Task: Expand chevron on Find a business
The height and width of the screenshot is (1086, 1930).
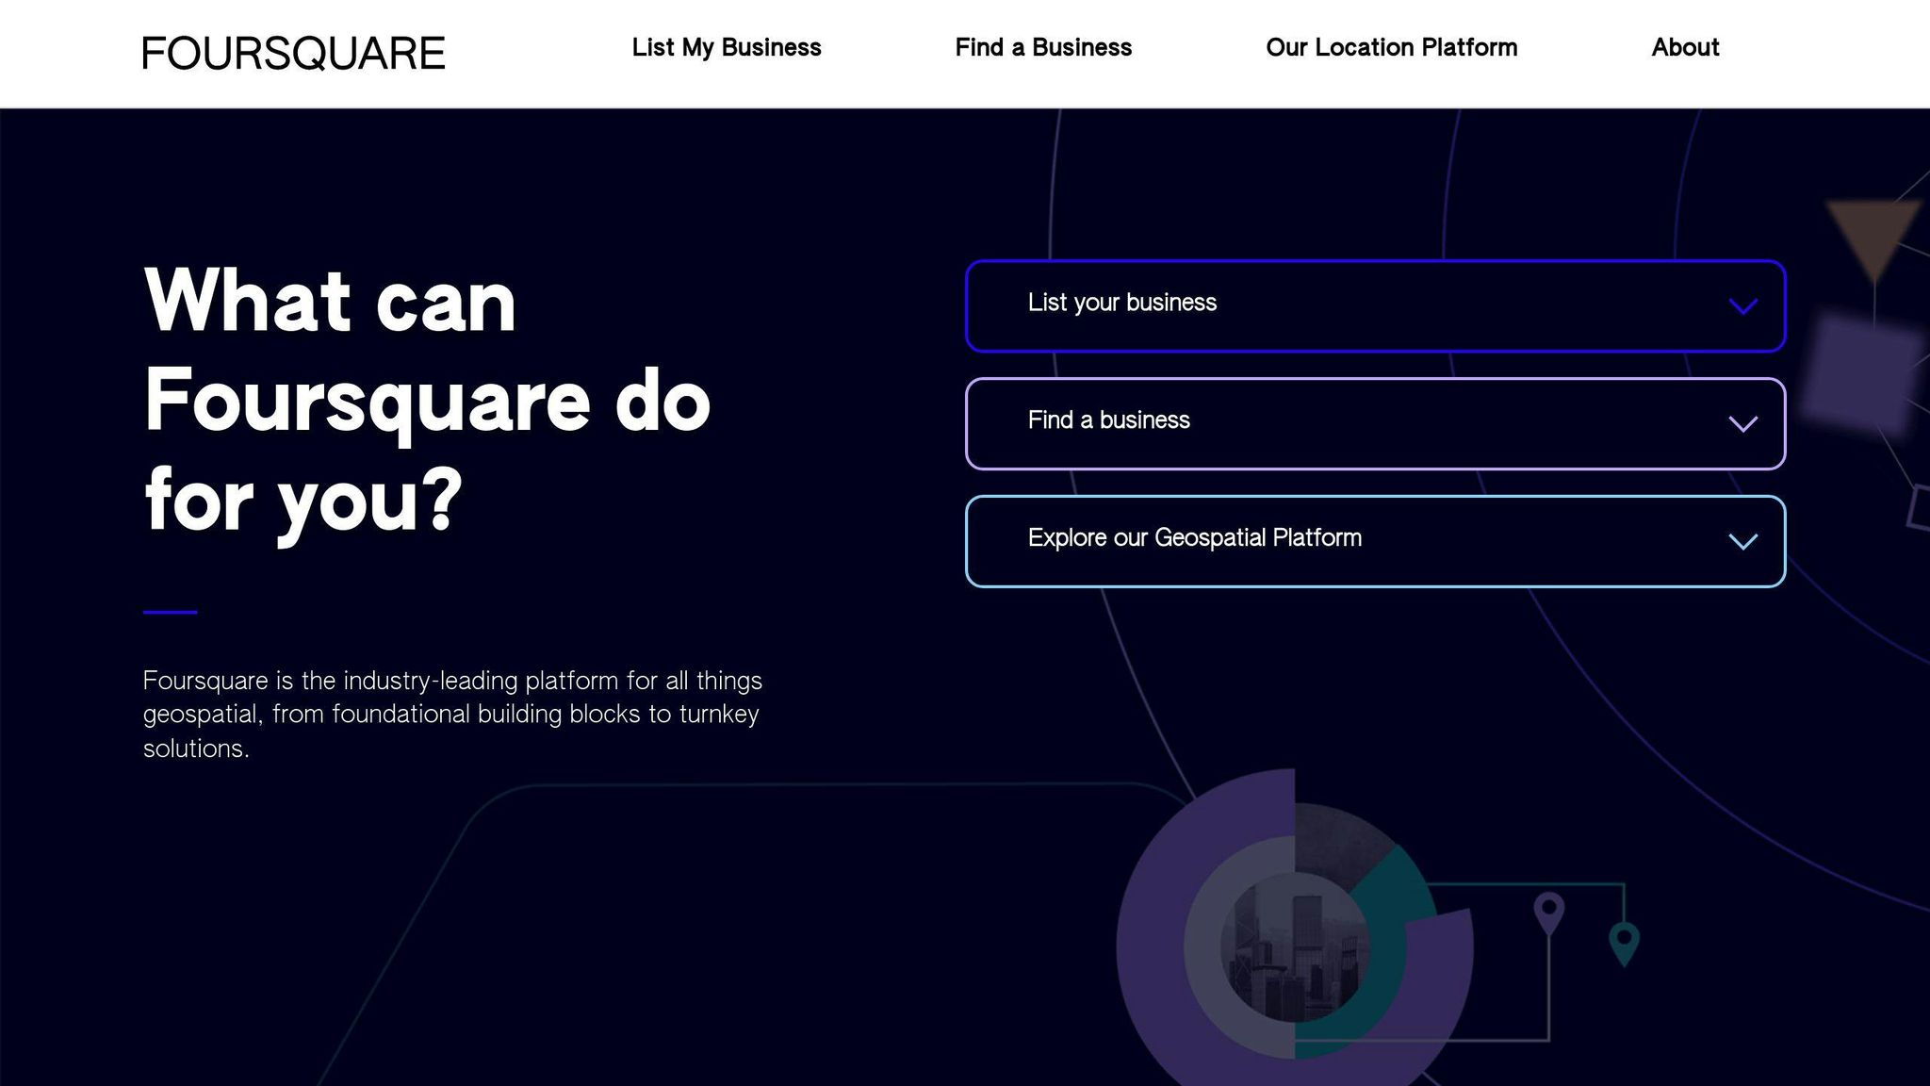Action: (1742, 424)
